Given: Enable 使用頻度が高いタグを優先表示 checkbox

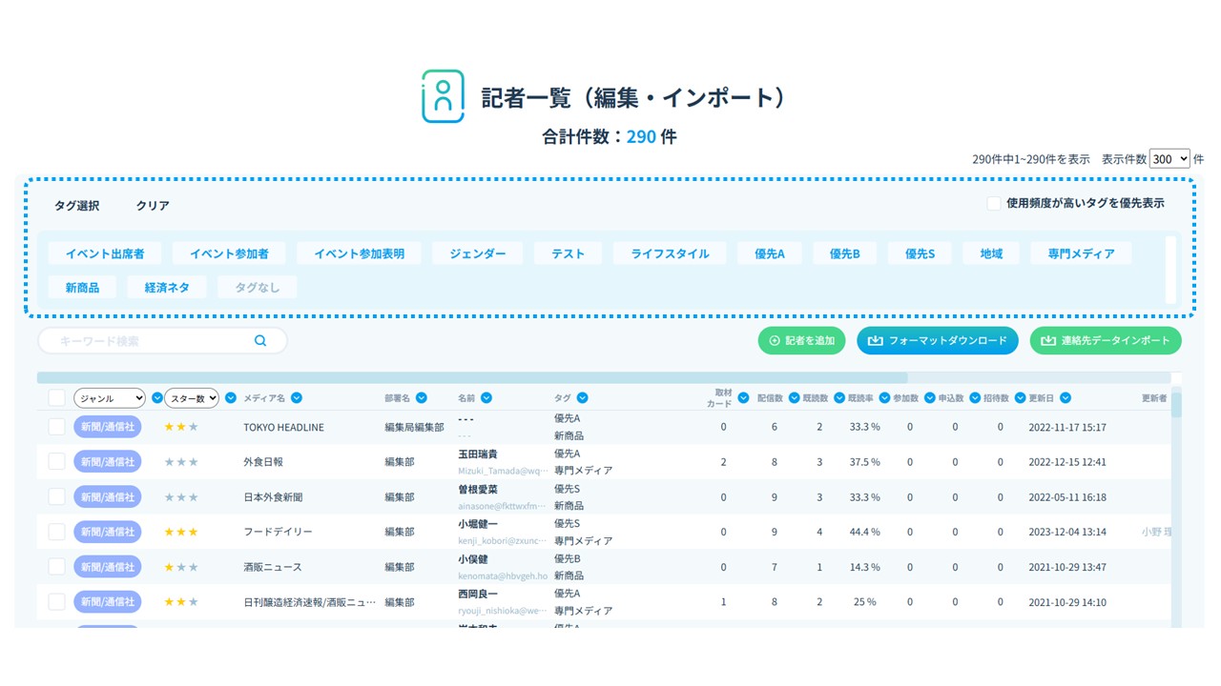Looking at the screenshot, I should point(994,203).
